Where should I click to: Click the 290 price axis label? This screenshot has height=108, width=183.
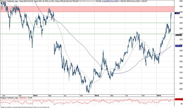(x=181, y=84)
